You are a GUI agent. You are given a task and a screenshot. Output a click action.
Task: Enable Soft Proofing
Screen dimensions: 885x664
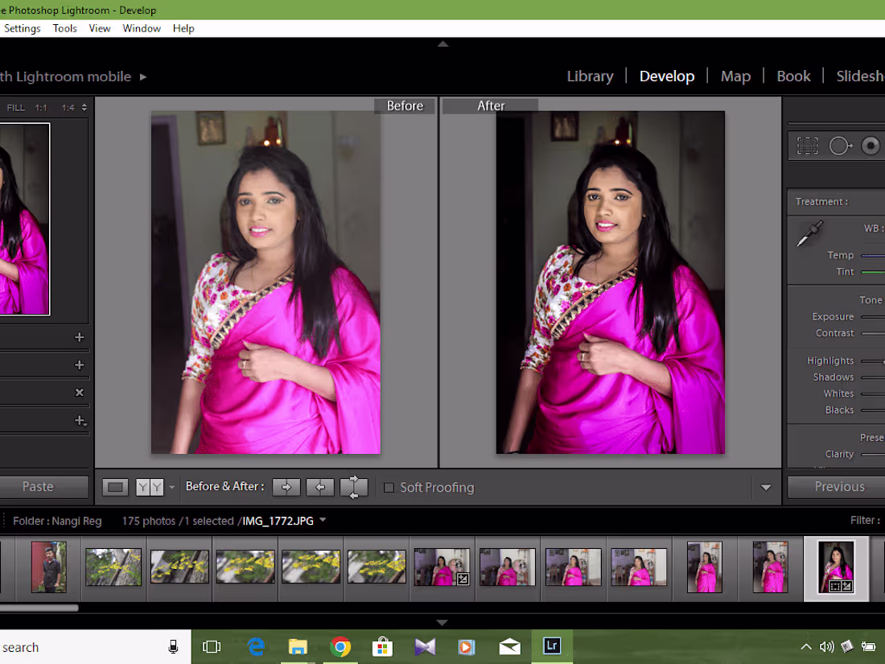(389, 487)
